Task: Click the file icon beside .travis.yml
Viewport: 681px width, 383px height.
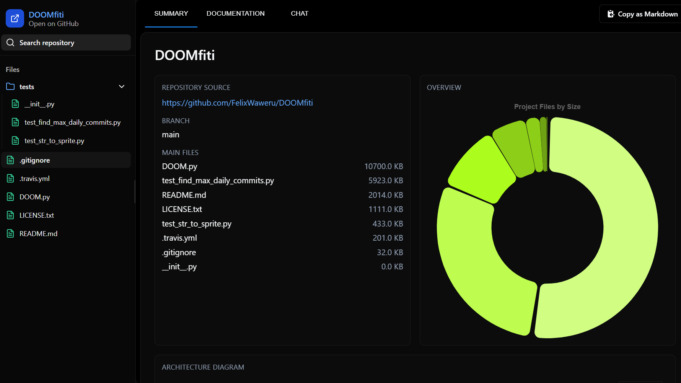Action: 10,178
